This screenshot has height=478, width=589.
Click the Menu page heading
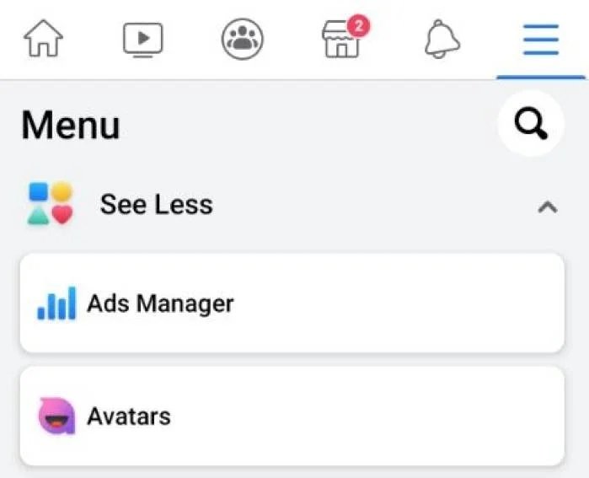pyautogui.click(x=71, y=126)
